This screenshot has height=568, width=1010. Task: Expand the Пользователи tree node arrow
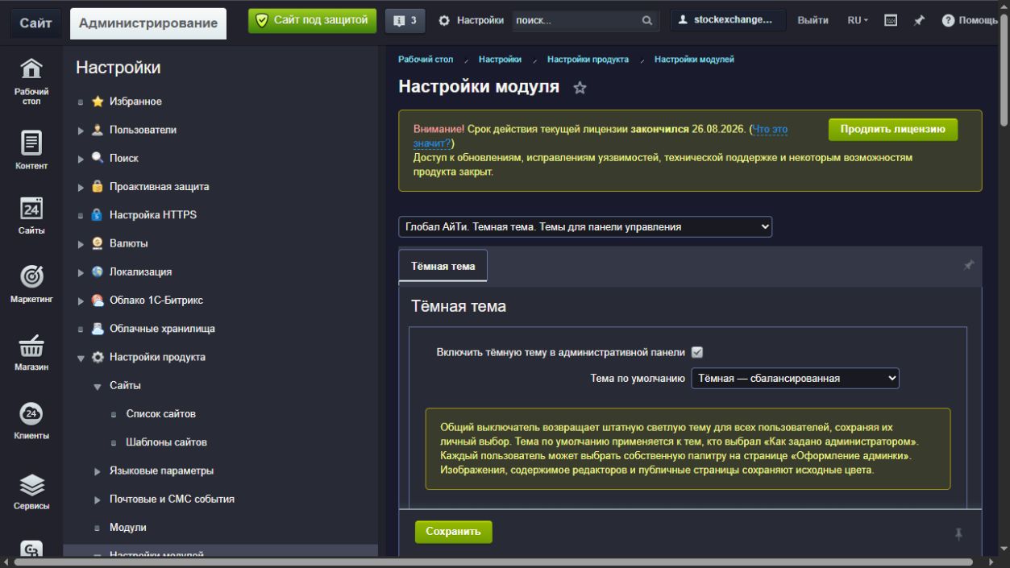click(81, 131)
